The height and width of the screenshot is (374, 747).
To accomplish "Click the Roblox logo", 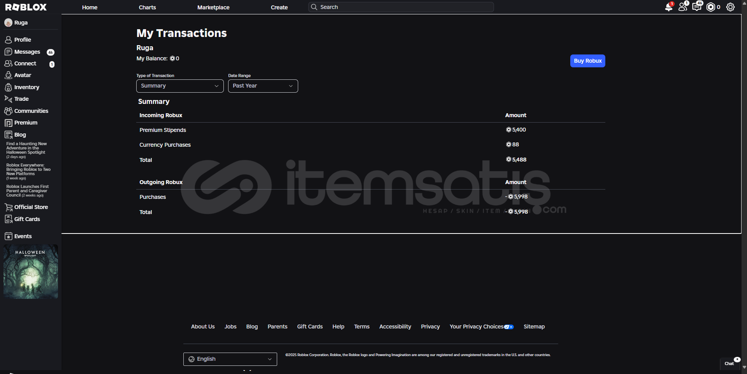I will click(x=26, y=7).
